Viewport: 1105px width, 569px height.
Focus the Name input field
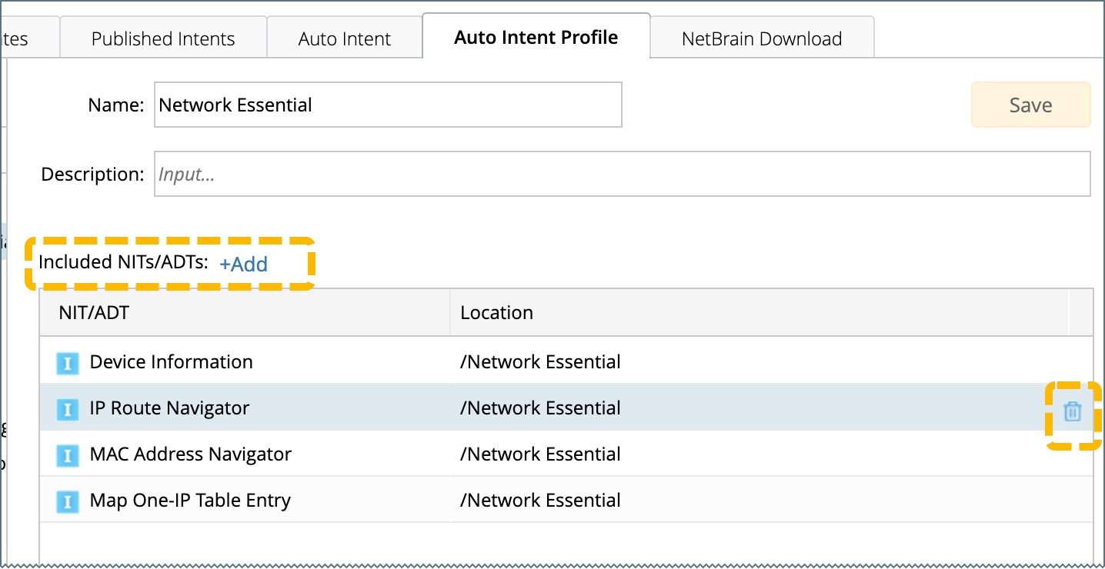coord(388,105)
